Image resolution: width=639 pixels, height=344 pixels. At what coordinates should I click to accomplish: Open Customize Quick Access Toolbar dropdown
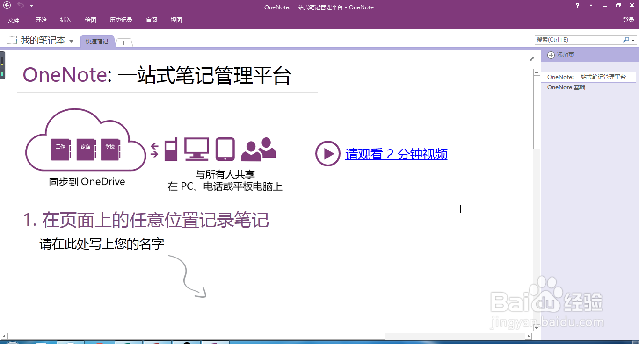coord(31,5)
